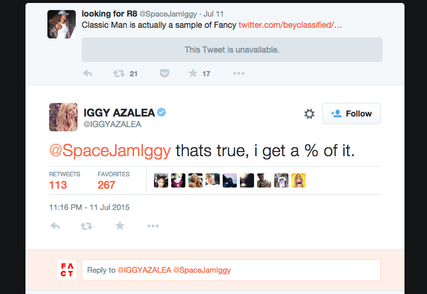
Task: Favorite Iggy Azalea's tweet with the star
Action: click(120, 226)
